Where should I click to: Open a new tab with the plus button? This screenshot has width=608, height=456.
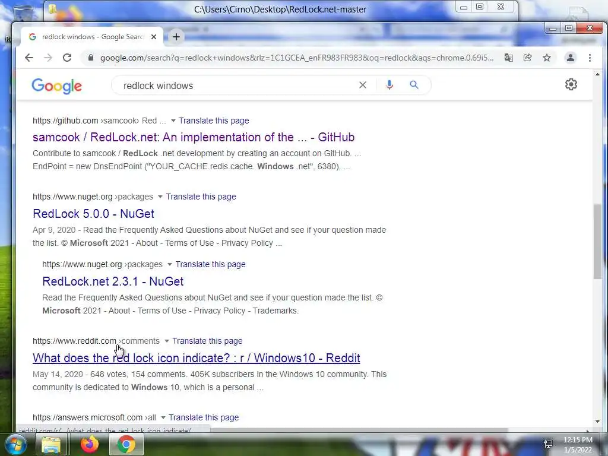tap(176, 37)
